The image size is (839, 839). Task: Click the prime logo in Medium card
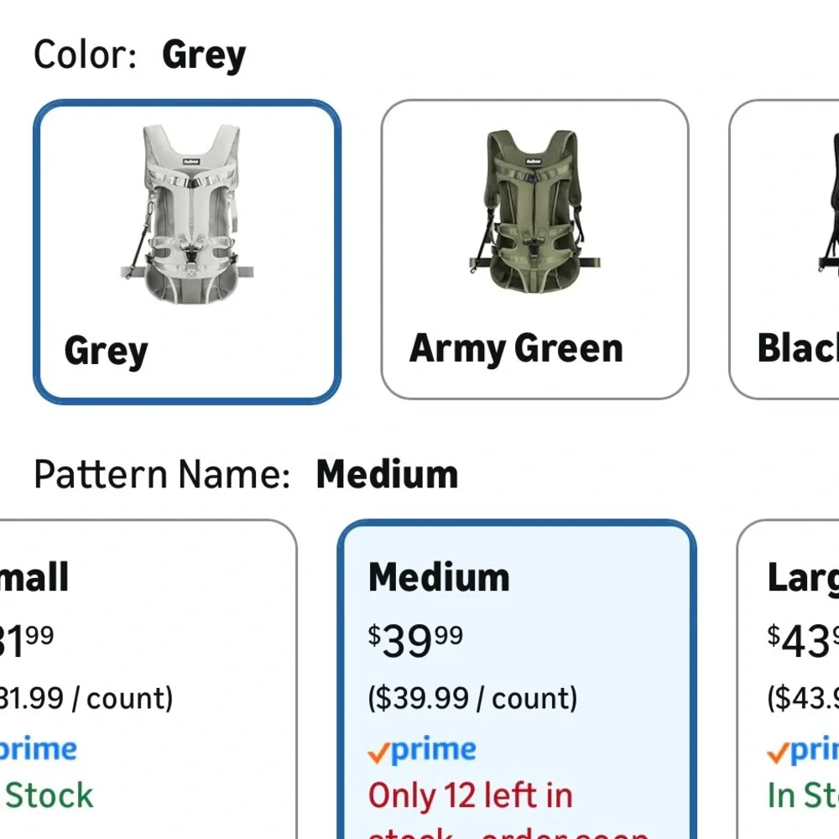pyautogui.click(x=422, y=749)
